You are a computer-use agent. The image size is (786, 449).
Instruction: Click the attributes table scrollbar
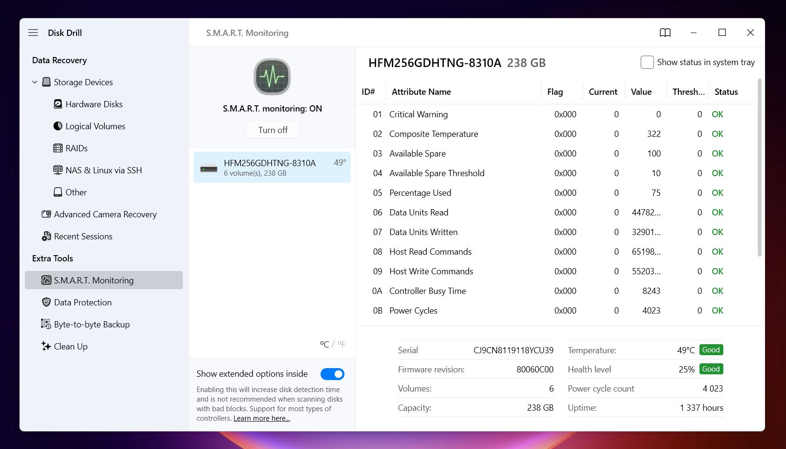[x=759, y=168]
